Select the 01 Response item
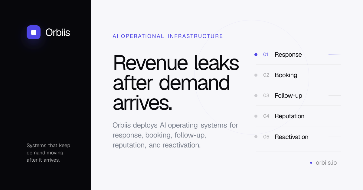 [x=298, y=55]
